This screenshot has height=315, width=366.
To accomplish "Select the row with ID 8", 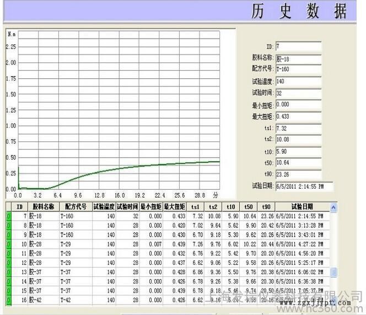I will click(x=165, y=225).
